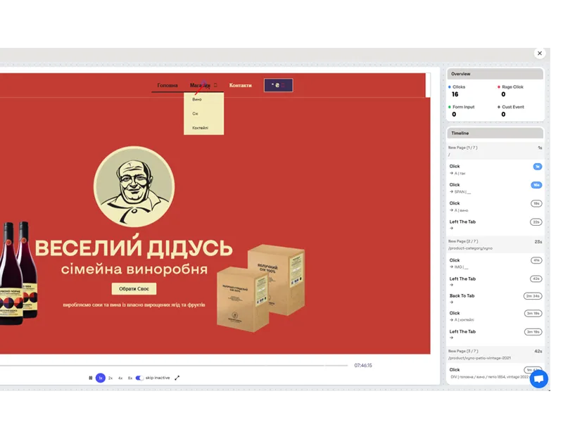Click the Form Input counter
This screenshot has height=422, width=563.
point(462,111)
